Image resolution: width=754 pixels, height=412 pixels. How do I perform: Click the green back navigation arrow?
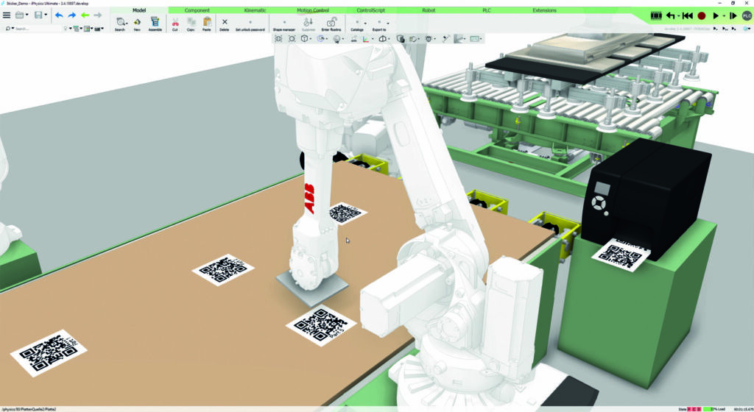point(85,15)
